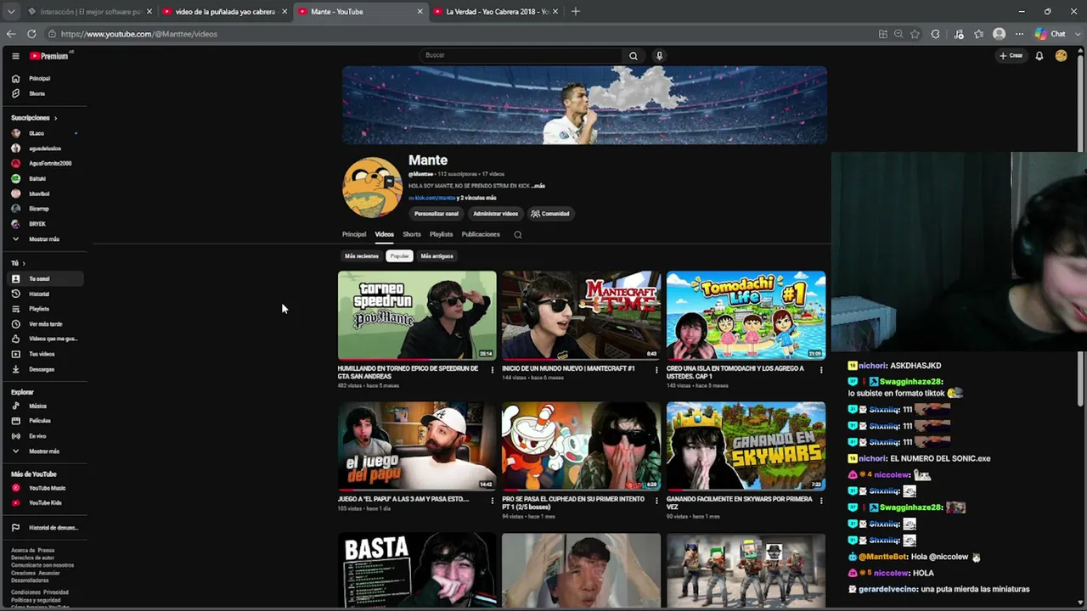This screenshot has width=1087, height=611.
Task: Expand channel description with …más
Action: [538, 186]
